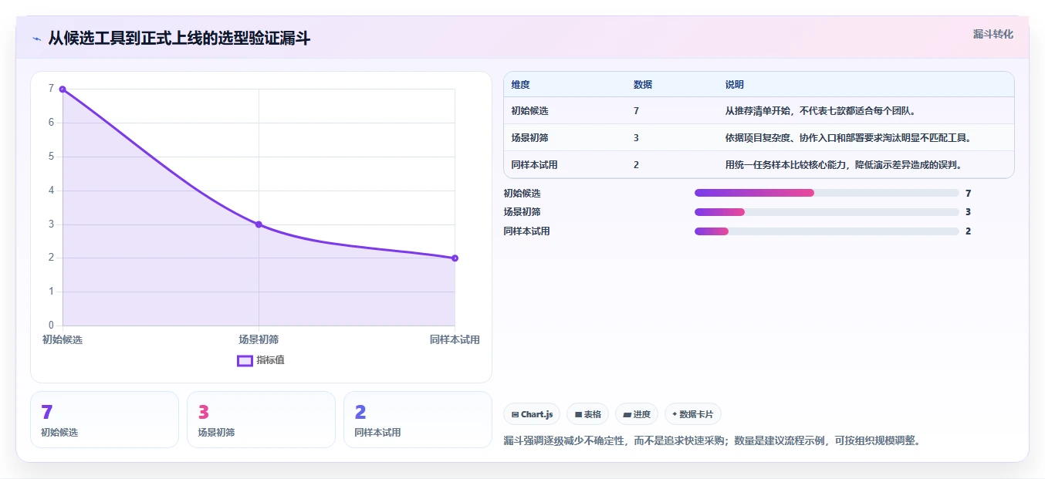Click the title 从候选工具到正式上线的选型验证漏斗
Image resolution: width=1045 pixels, height=479 pixels.
(179, 39)
